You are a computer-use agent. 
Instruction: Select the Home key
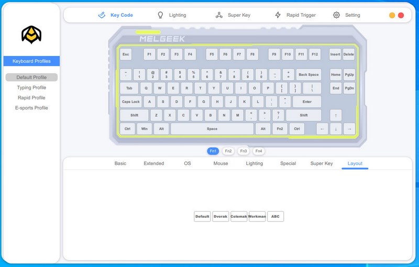[336, 75]
